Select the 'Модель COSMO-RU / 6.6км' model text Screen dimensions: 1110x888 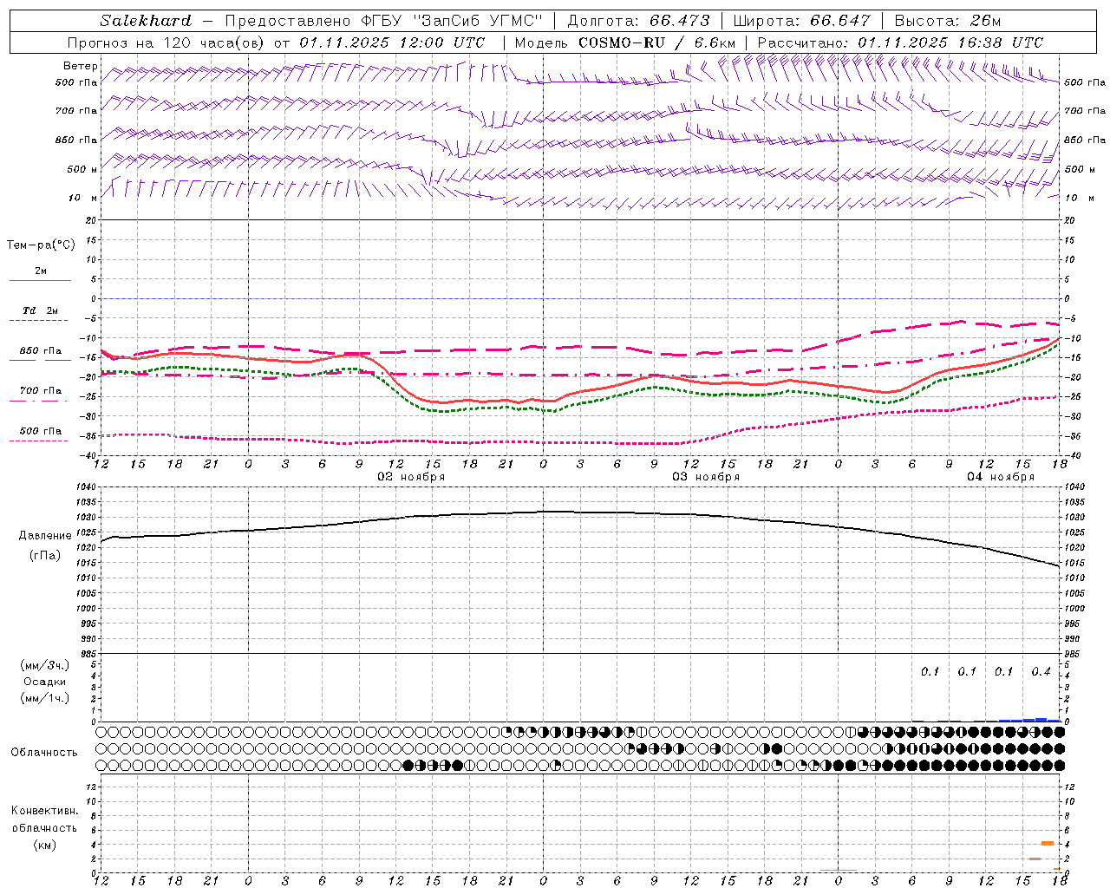[x=625, y=42]
